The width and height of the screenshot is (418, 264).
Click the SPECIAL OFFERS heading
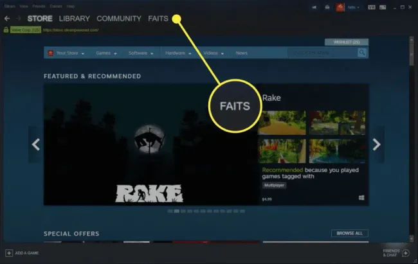(71, 234)
